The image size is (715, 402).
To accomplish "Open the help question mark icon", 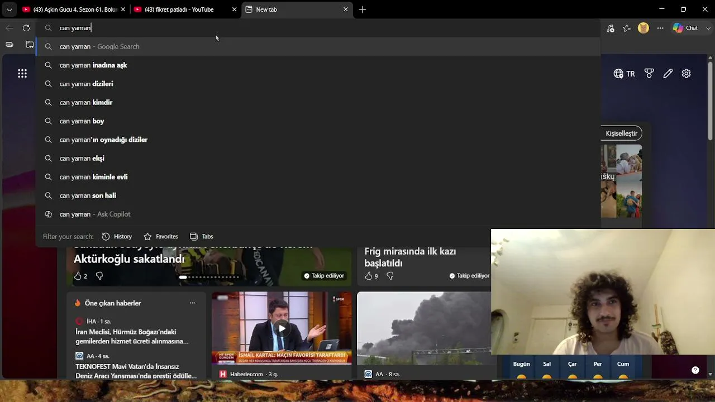I will tap(695, 370).
